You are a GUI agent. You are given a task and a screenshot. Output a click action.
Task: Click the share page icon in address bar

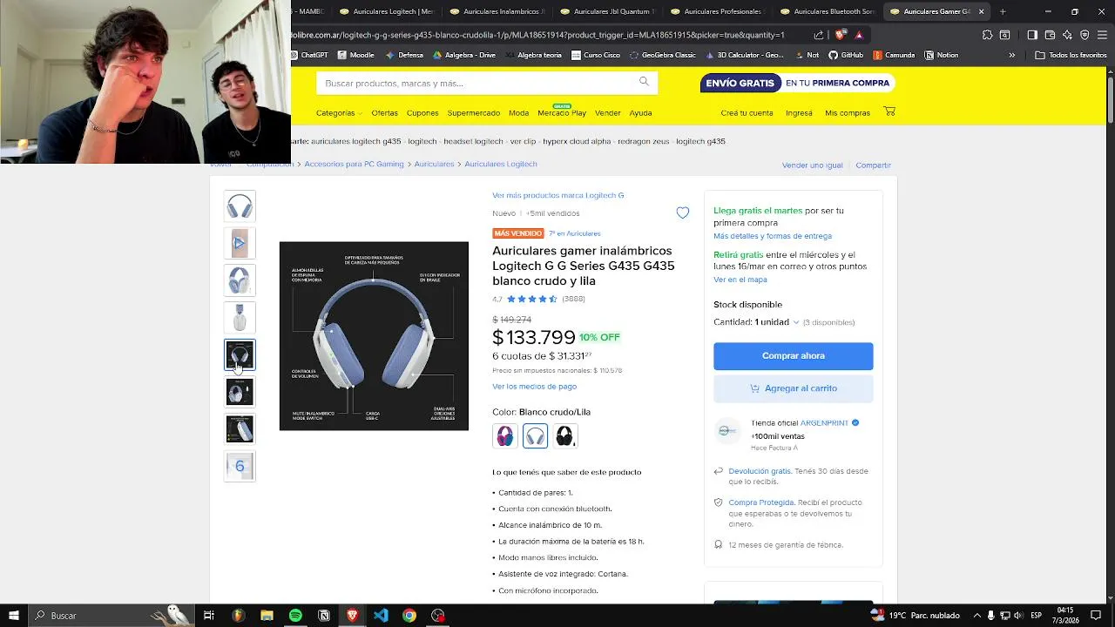819,35
